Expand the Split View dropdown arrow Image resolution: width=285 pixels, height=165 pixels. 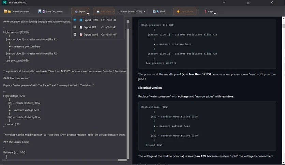coord(113,11)
